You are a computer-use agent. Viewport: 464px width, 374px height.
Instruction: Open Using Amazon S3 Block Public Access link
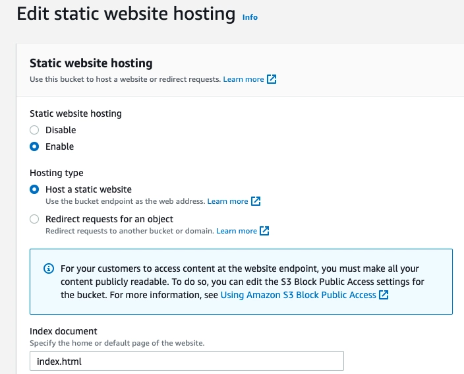pos(298,295)
